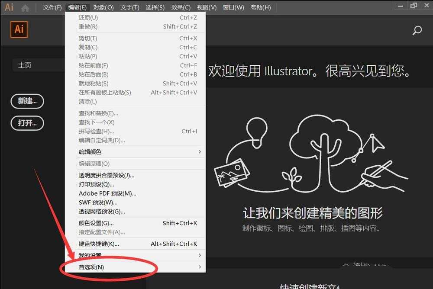Click the 新建 button

[27, 101]
